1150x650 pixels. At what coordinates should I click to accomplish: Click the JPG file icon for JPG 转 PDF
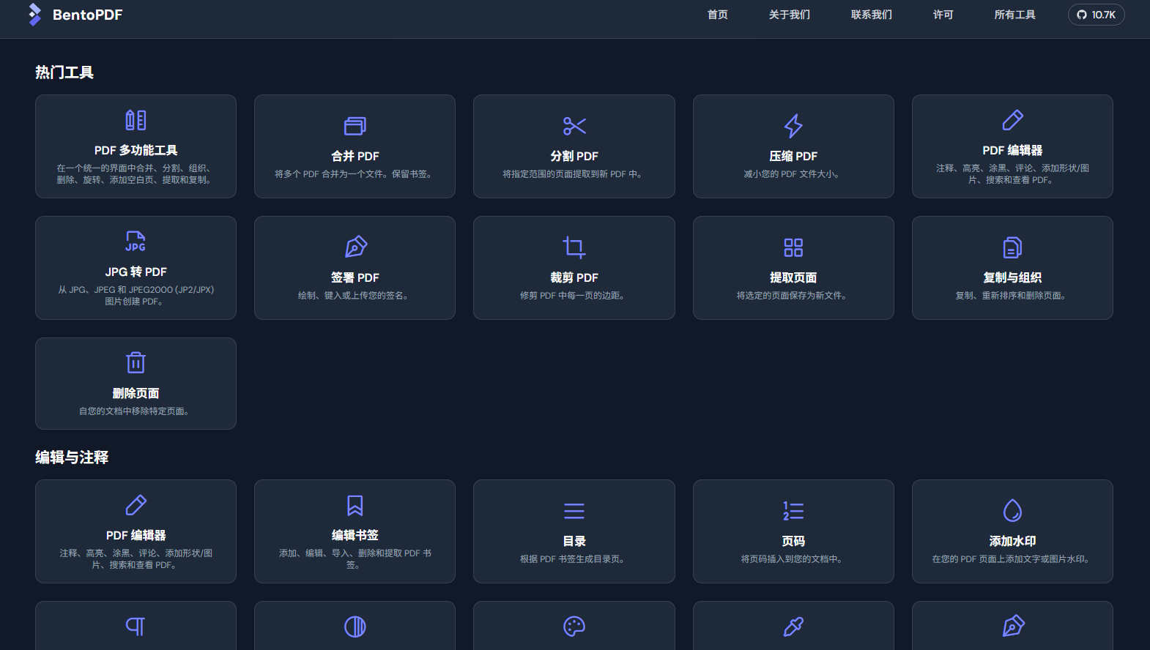click(x=136, y=242)
